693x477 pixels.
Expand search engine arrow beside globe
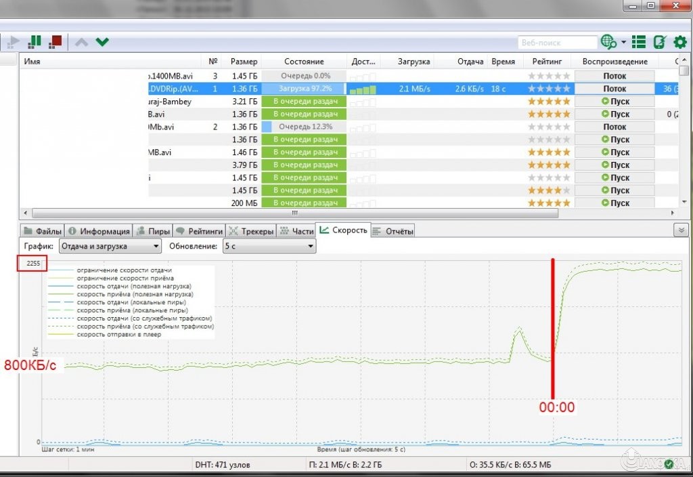tap(623, 43)
